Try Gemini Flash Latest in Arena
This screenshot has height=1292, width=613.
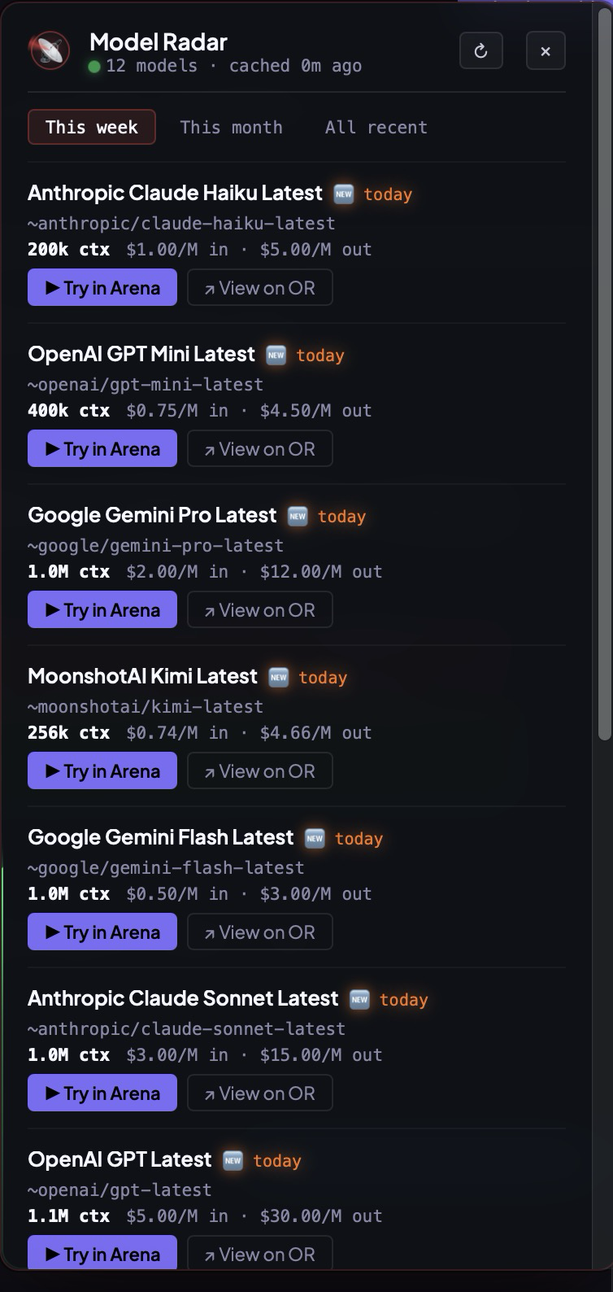[102, 932]
